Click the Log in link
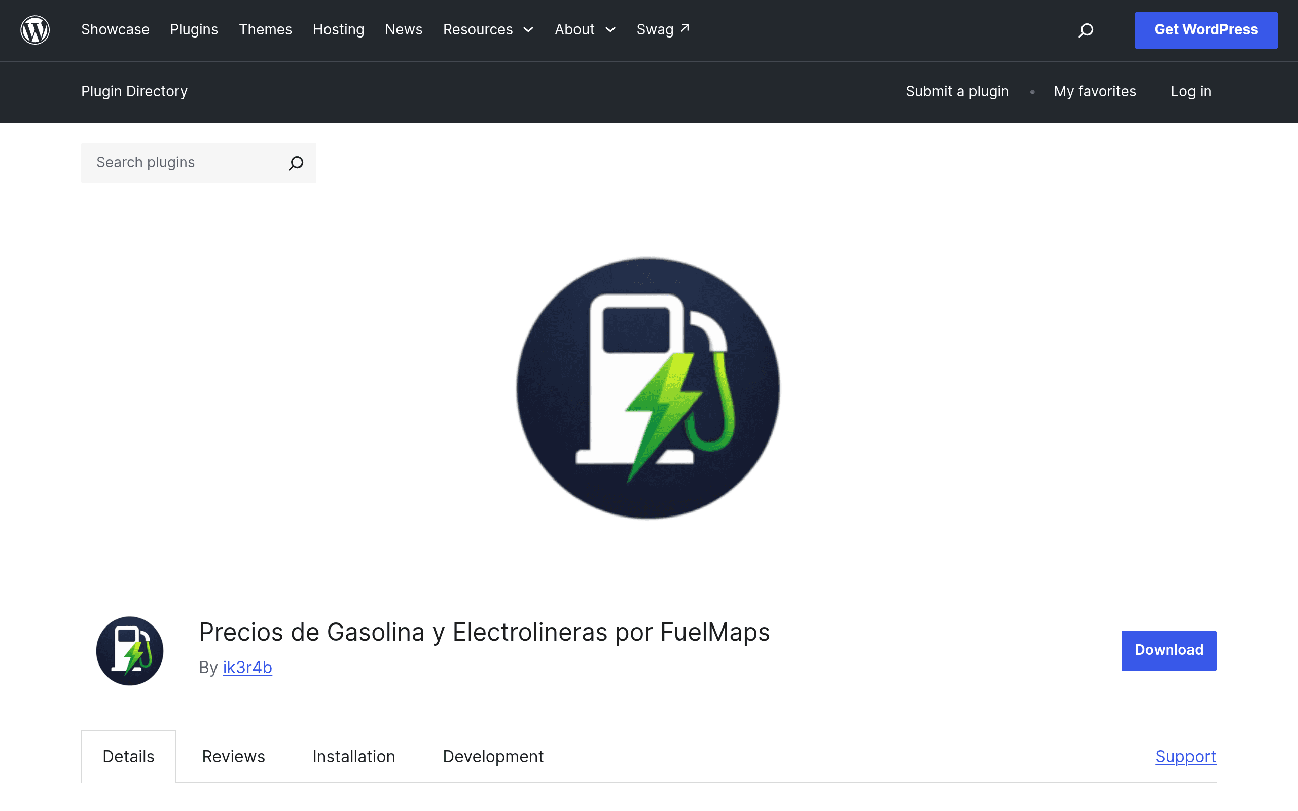The height and width of the screenshot is (811, 1298). tap(1191, 92)
